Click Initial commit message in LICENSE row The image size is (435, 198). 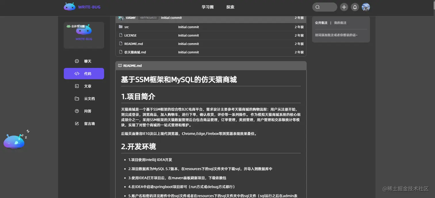click(188, 35)
